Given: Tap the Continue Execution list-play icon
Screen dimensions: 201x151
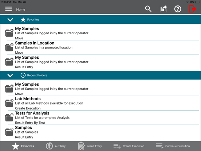Looking at the screenshot, I should [159, 146].
